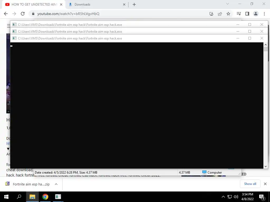The height and width of the screenshot is (202, 270).
Task: Open YouTube hamburger guide menu
Action: coord(8,26)
